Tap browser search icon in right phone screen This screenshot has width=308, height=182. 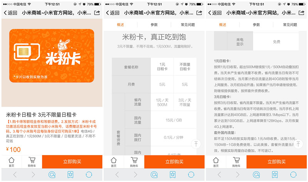click(x=256, y=175)
